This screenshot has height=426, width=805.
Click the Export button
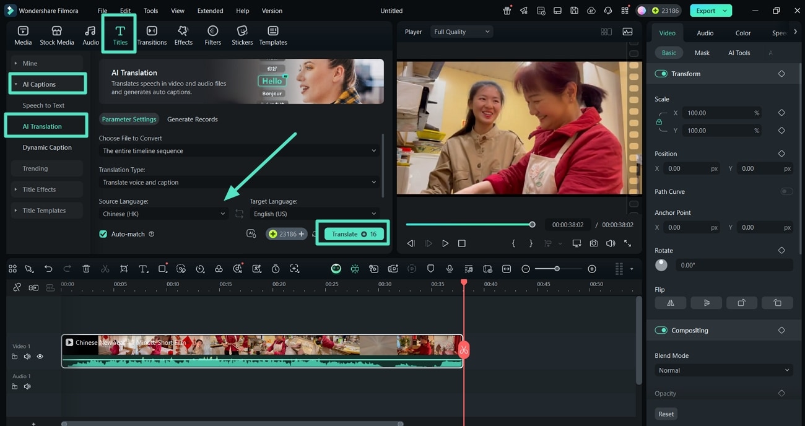tap(711, 11)
